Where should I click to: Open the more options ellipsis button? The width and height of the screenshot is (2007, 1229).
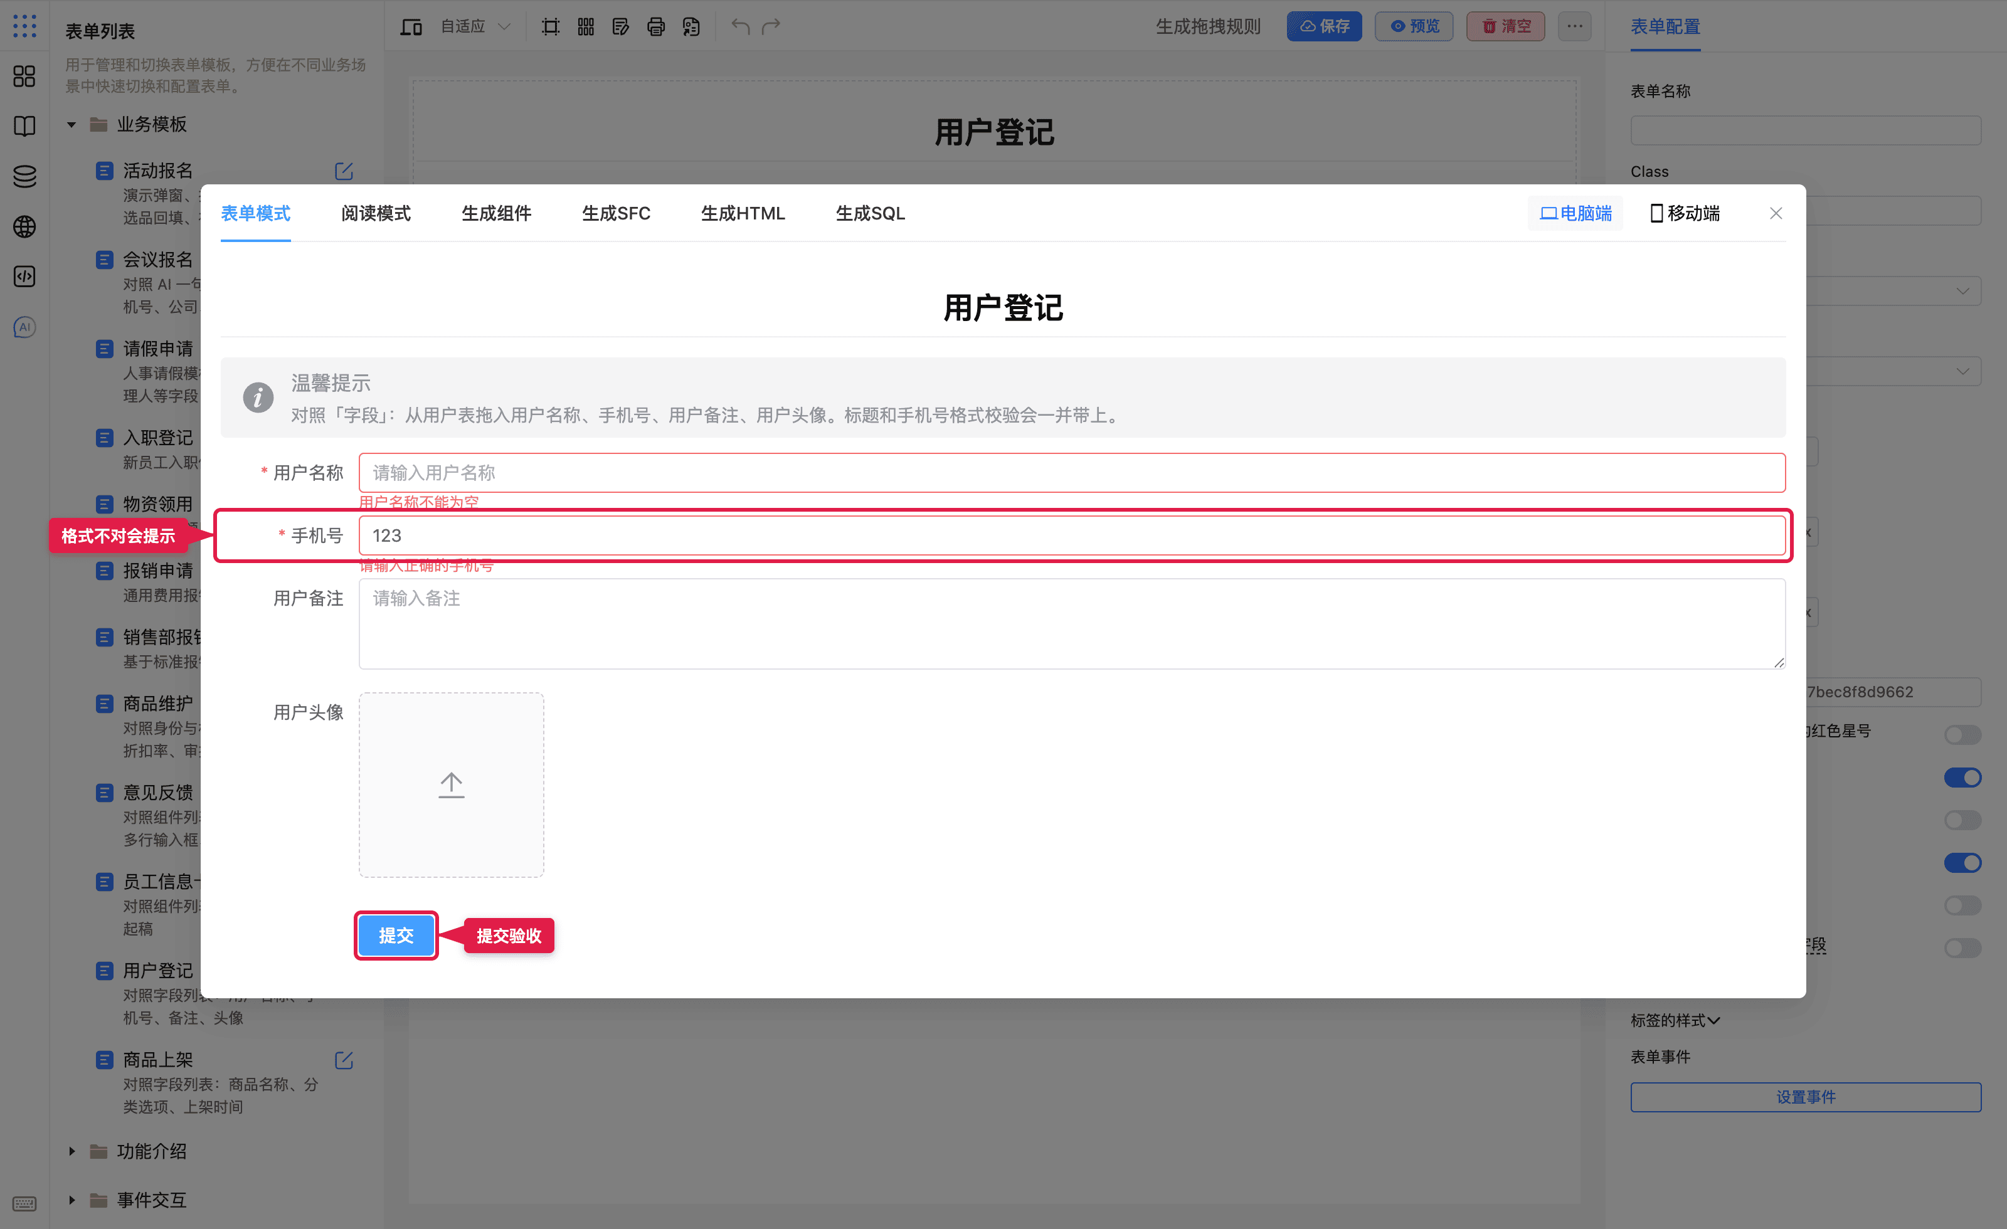coord(1574,26)
